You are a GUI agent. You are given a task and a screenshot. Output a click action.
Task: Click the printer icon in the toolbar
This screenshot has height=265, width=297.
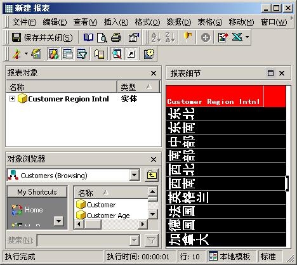click(x=116, y=38)
